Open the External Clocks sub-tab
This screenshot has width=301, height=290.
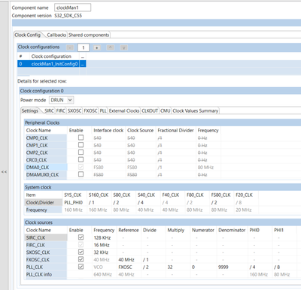pos(124,110)
